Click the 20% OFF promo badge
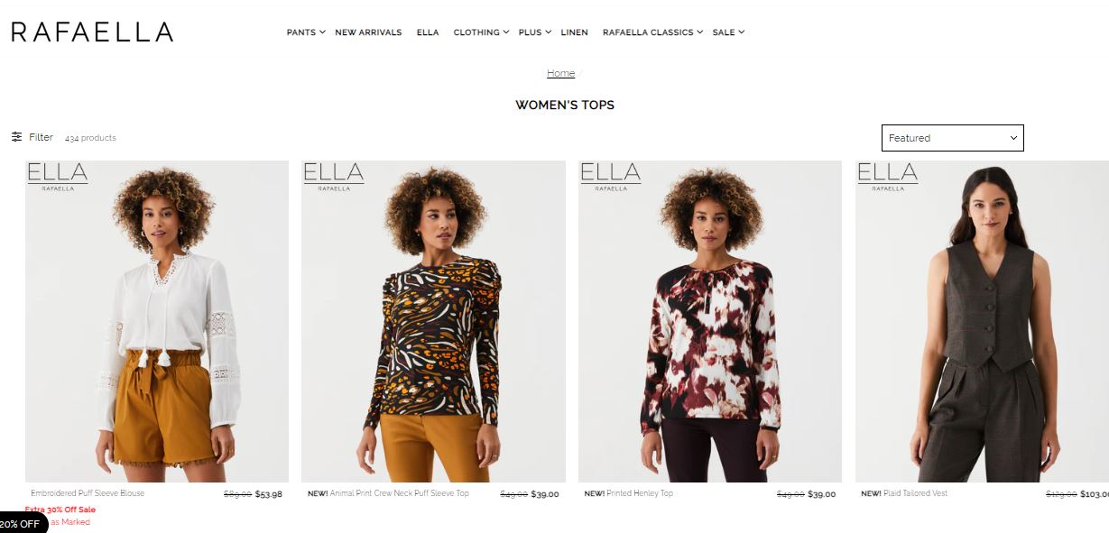The height and width of the screenshot is (533, 1109). click(x=23, y=523)
